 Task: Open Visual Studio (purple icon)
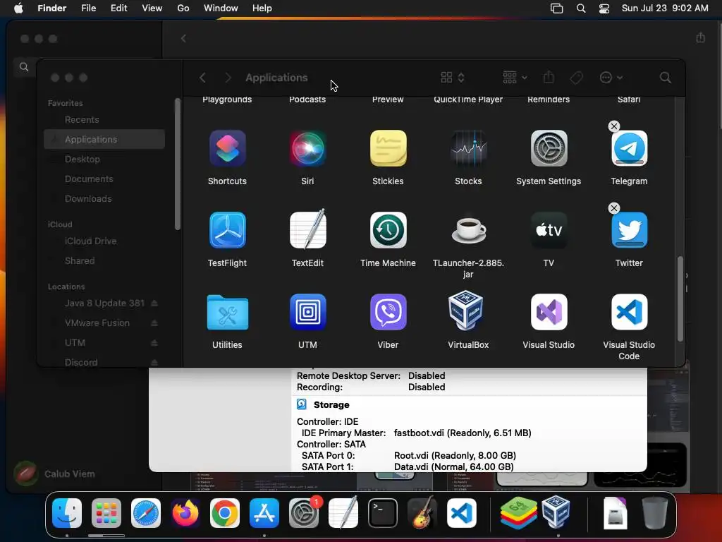click(549, 312)
